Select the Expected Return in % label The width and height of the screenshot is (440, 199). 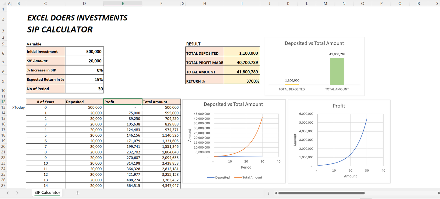tap(46, 79)
